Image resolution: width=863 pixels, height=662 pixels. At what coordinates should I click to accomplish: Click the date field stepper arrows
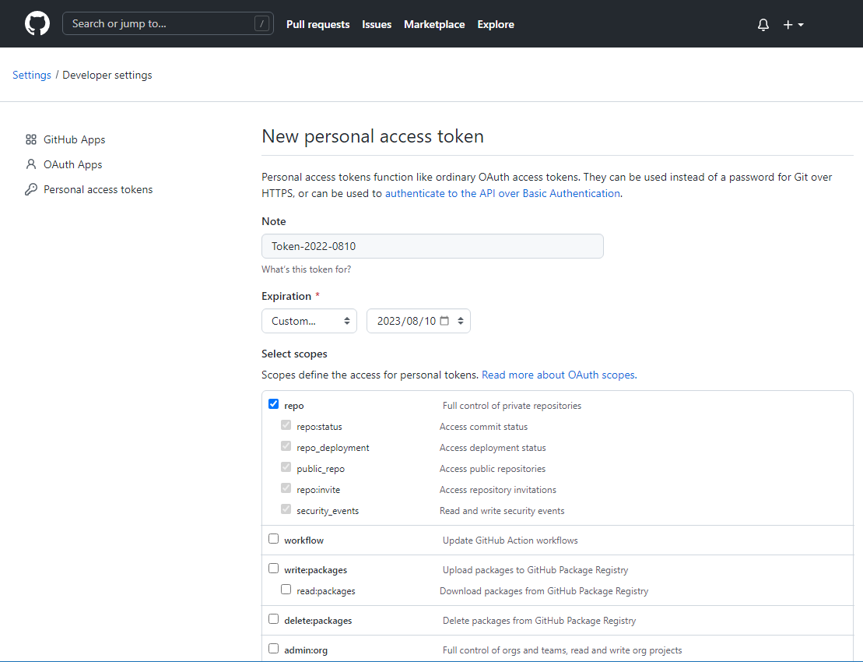[461, 321]
